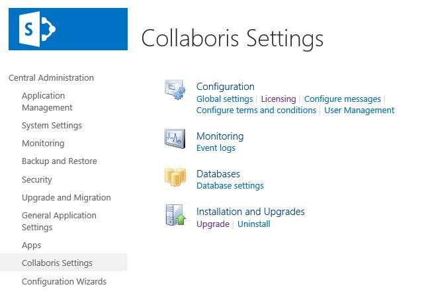Image resolution: width=426 pixels, height=303 pixels.
Task: Open Configure terms and conditions
Action: tap(256, 110)
